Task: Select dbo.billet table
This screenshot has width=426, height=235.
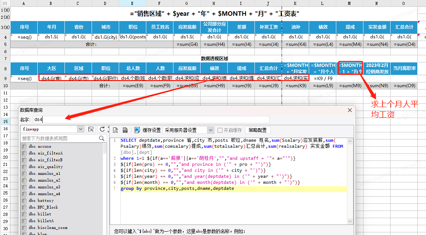Action: tap(40, 214)
